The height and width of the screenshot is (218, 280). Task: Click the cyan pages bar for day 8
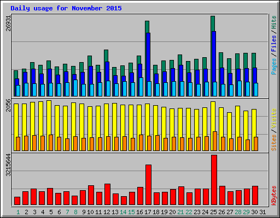[x=75, y=88]
